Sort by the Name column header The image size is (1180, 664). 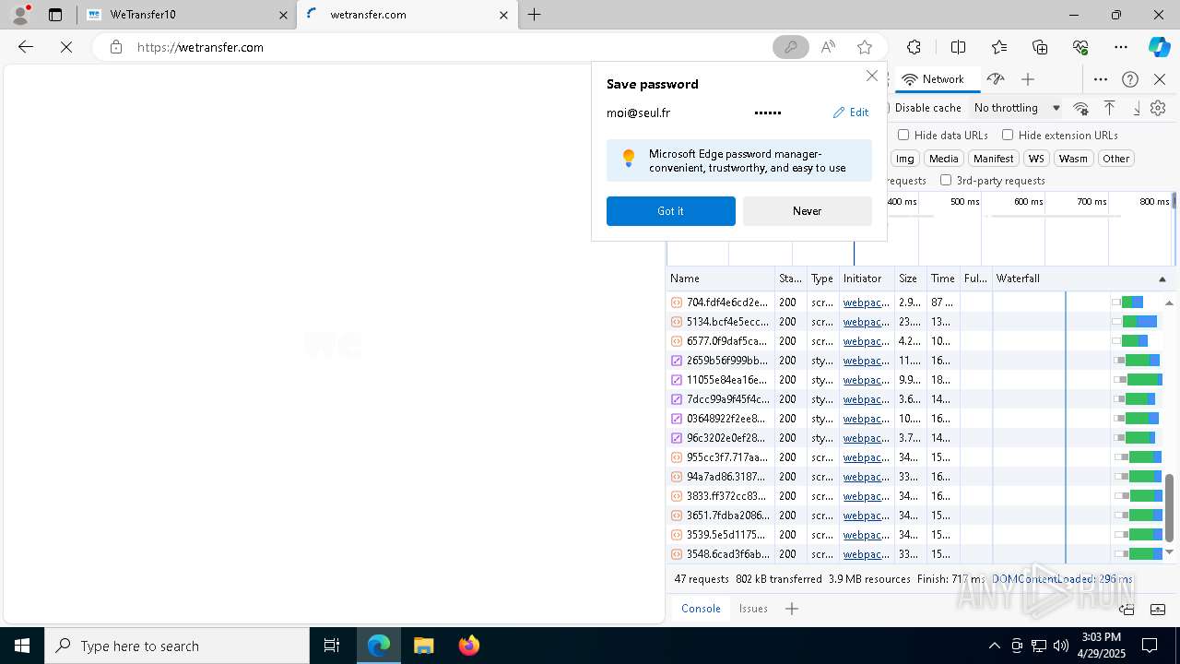(x=720, y=279)
